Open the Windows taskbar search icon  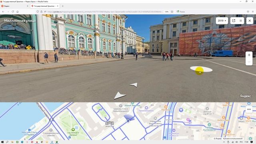click(7, 142)
